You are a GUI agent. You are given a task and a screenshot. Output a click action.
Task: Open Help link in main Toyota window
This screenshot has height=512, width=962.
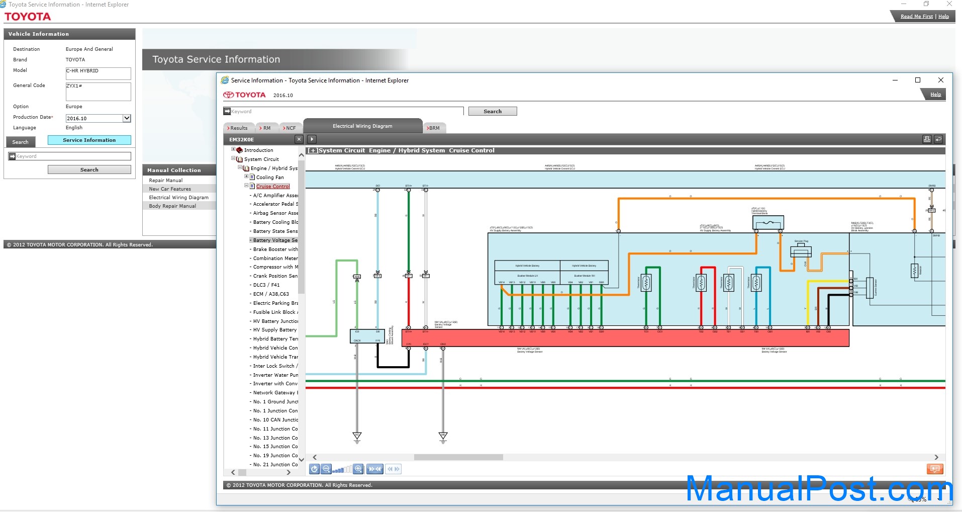click(x=944, y=16)
